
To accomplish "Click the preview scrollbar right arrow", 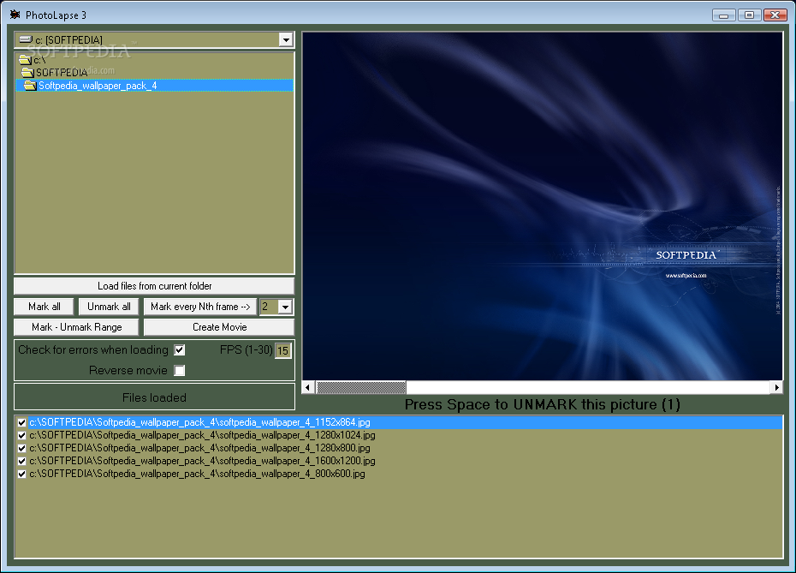I will (x=776, y=388).
